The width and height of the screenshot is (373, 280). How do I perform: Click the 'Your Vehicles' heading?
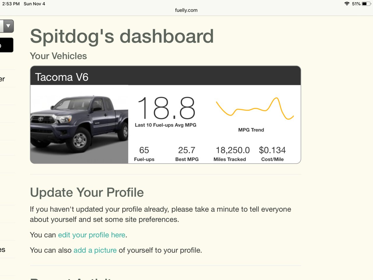(x=58, y=56)
